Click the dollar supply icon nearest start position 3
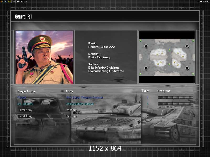Viewport: 210px width, 157px height. click(193, 40)
